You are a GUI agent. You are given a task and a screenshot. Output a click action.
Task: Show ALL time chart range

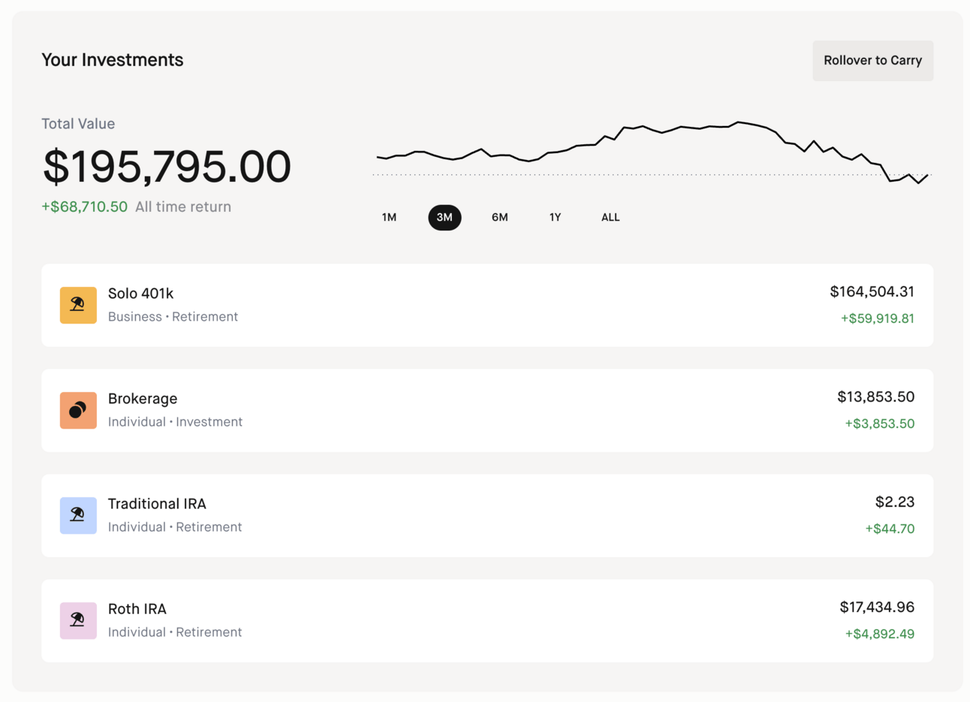[x=610, y=217]
